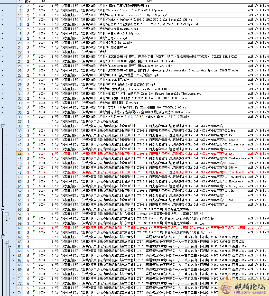Select the Dali-3 \11 Haydn.wav path cell

[149, 182]
